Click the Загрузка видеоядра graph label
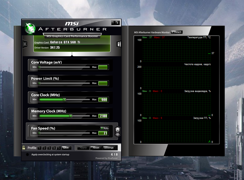This screenshot has width=244, height=180. click(x=198, y=91)
